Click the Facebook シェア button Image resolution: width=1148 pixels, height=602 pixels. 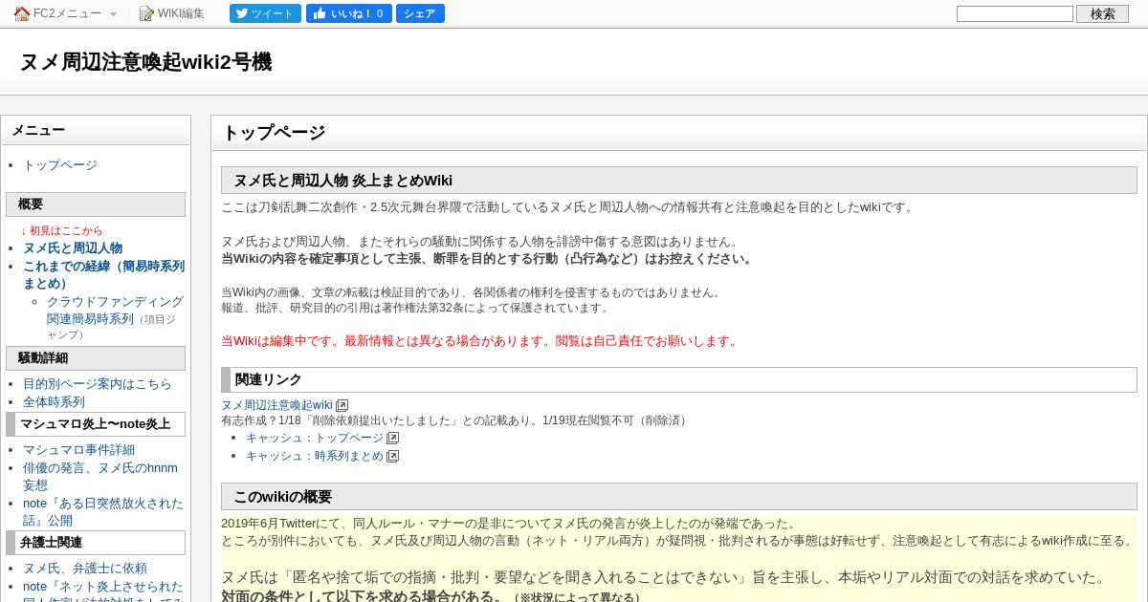click(420, 13)
